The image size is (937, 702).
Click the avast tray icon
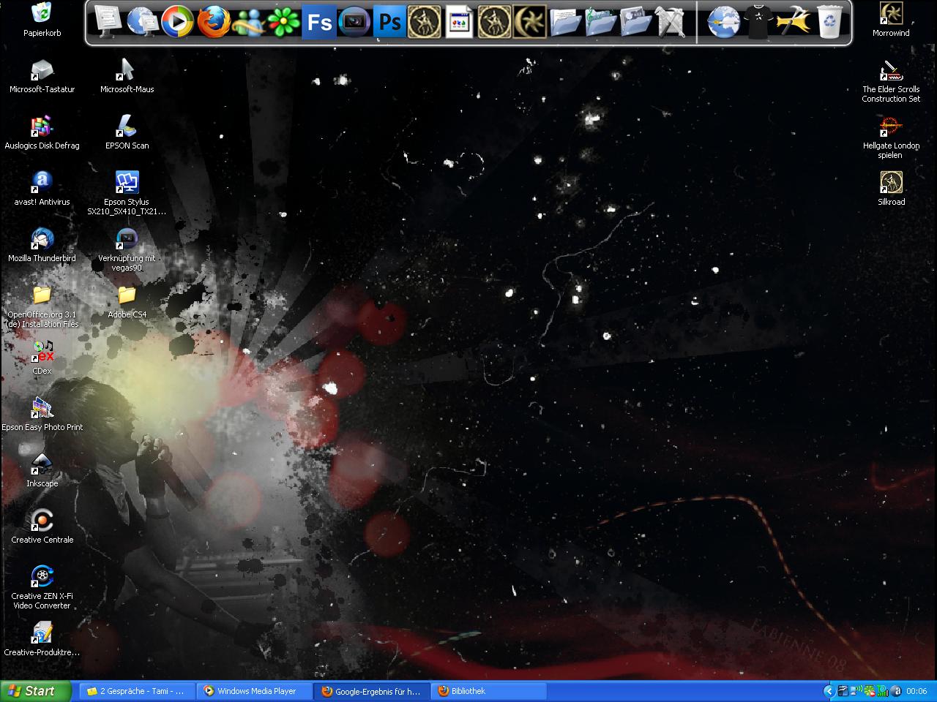click(897, 691)
